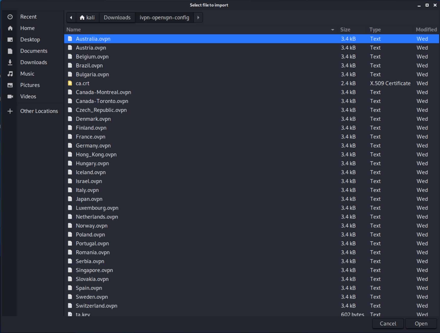Click the Videos camera icon in sidebar
Viewport: 440px width, 333px height.
tap(10, 96)
